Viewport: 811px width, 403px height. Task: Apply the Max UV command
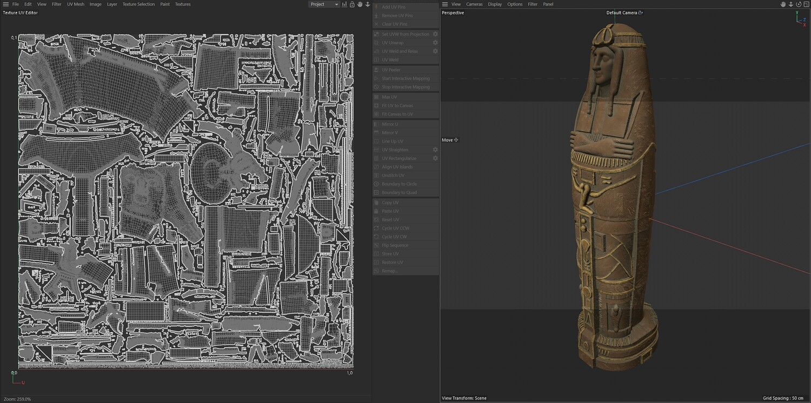coord(405,97)
